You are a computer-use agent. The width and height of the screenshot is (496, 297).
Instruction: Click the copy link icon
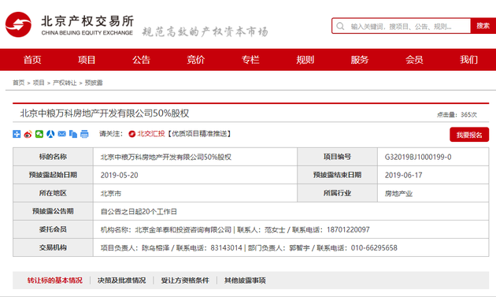(x=73, y=134)
